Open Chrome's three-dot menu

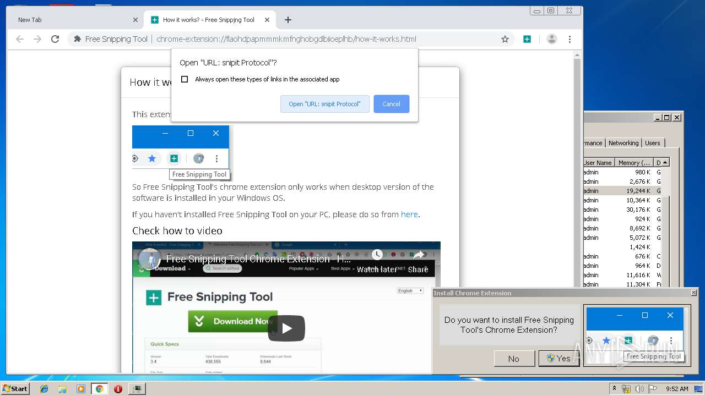coord(570,39)
